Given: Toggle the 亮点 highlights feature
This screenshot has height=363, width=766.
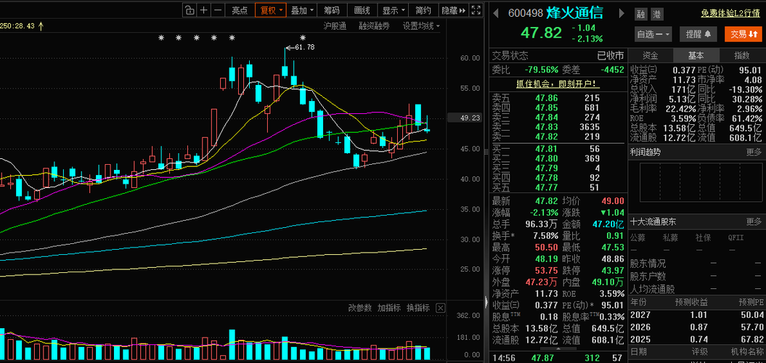Looking at the screenshot, I should tap(240, 9).
